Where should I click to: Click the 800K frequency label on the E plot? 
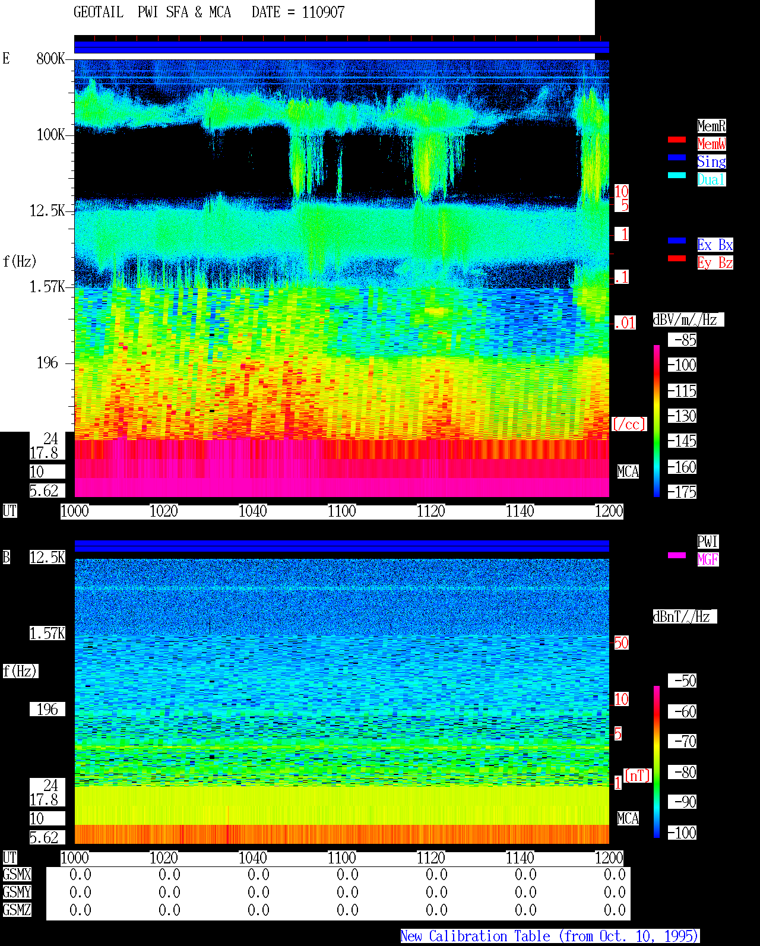pos(50,59)
